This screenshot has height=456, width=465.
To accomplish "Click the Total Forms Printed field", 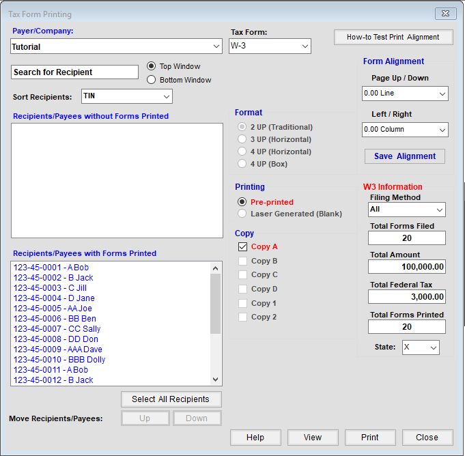I will [x=407, y=327].
